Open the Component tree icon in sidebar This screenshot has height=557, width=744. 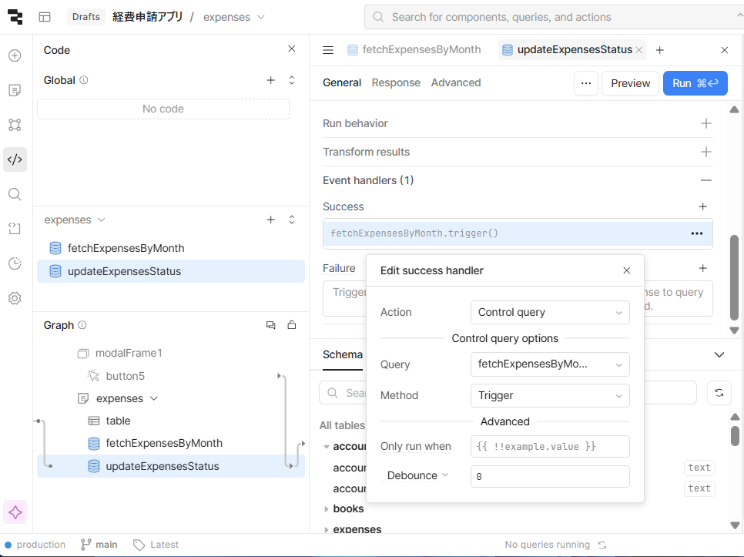click(15, 125)
